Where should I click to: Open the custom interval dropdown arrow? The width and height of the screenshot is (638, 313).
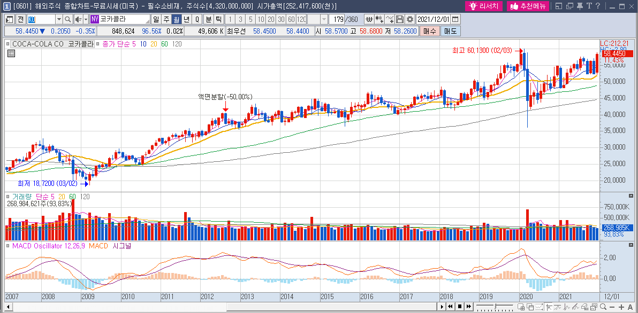(x=324, y=19)
